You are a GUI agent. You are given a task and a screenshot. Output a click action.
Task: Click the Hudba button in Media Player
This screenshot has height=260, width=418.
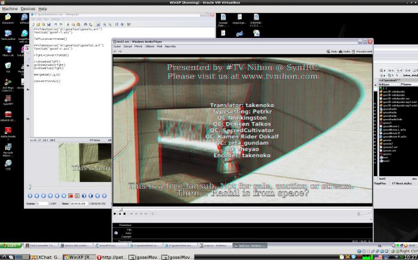tap(345, 52)
